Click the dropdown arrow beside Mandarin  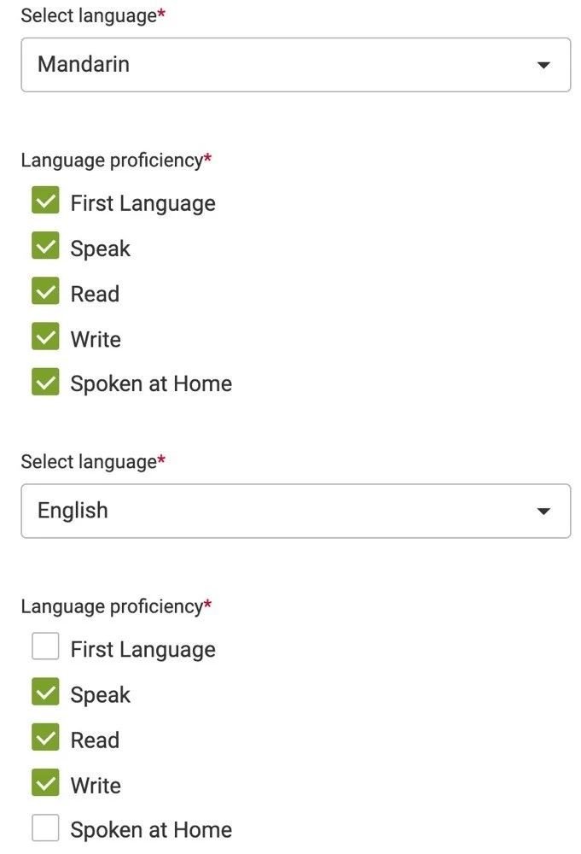[x=543, y=64]
